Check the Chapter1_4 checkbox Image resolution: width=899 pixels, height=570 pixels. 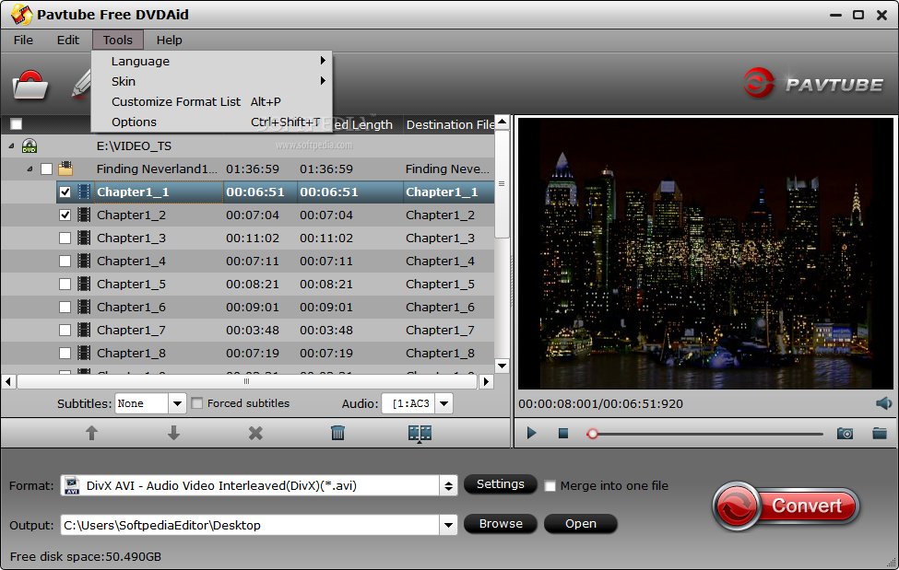[65, 261]
